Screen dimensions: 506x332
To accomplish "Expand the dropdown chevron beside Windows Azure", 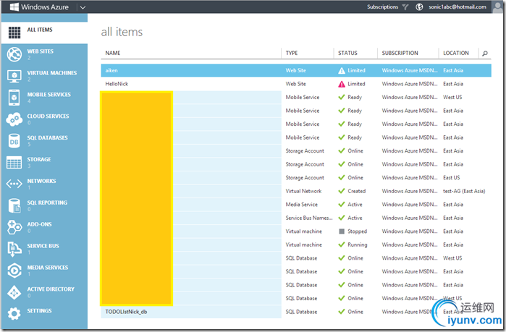I will tap(83, 7).
